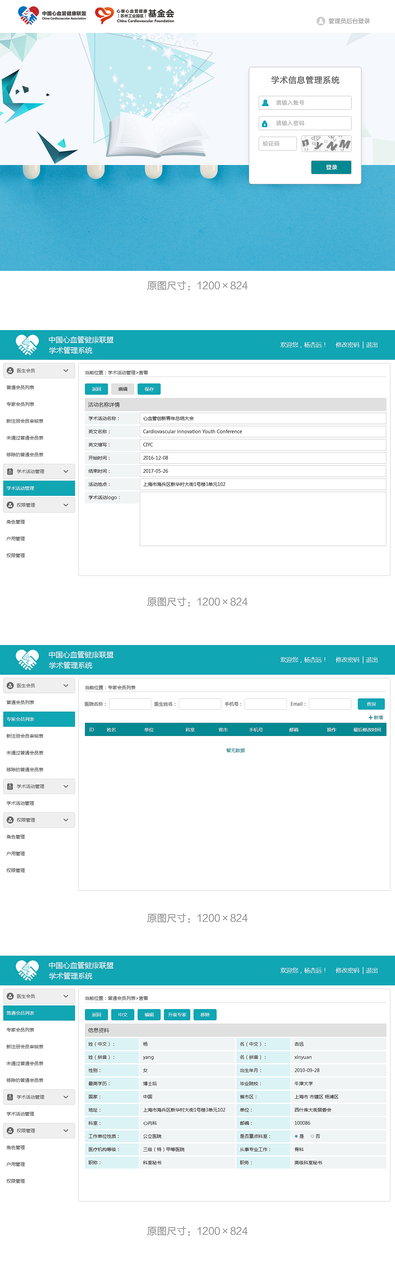Click 修改密码 in the 学术活动管理>查看 page header
The image size is (395, 1270).
coord(347,345)
